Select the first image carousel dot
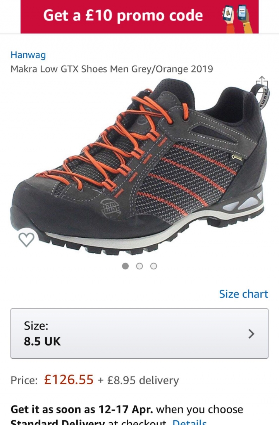The width and height of the screenshot is (279, 425). pos(125,266)
